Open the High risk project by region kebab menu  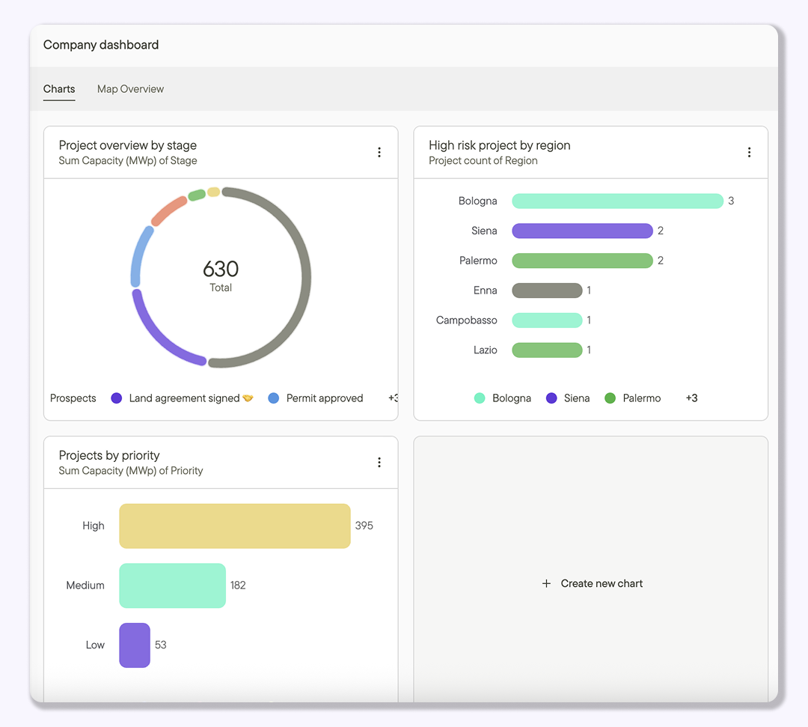coord(750,152)
